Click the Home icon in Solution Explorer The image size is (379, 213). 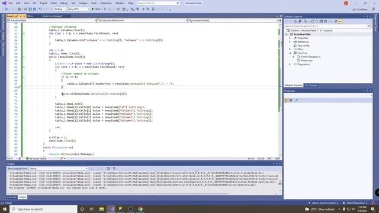point(295,21)
